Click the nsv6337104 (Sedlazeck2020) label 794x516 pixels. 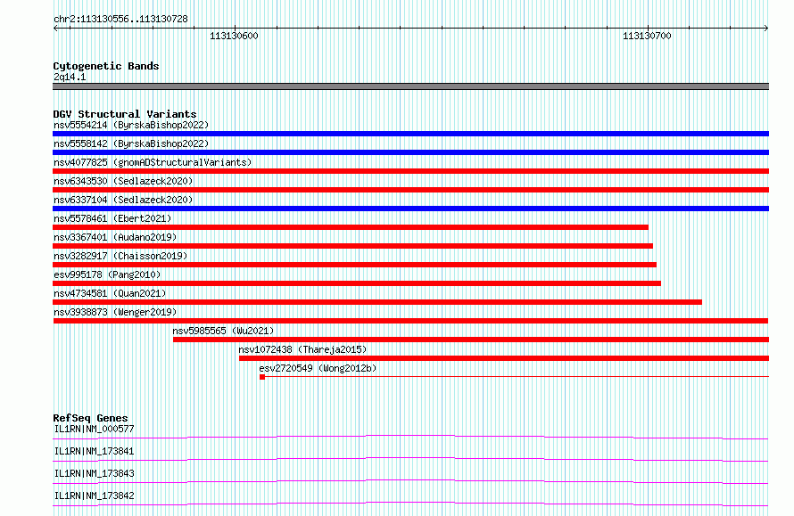[x=123, y=200]
